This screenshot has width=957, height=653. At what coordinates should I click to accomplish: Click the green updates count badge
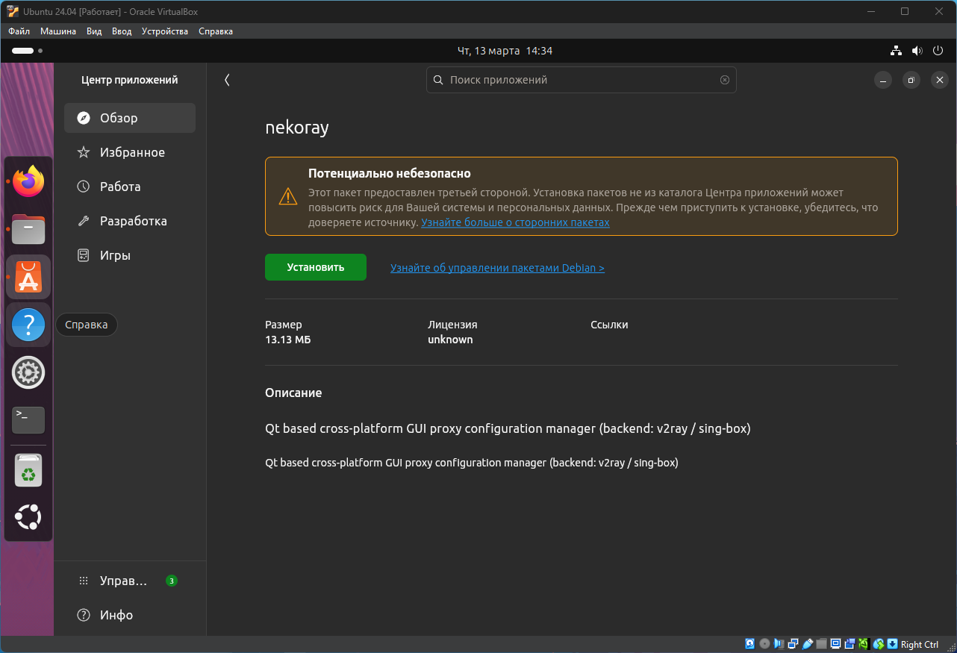point(172,581)
